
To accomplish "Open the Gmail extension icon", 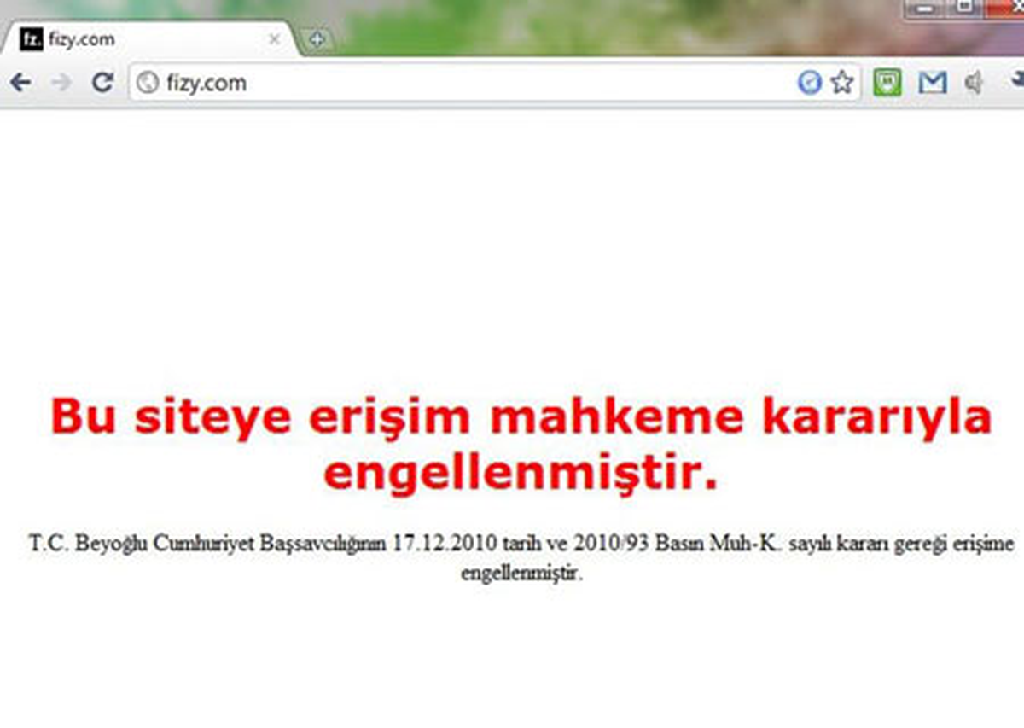I will [933, 83].
